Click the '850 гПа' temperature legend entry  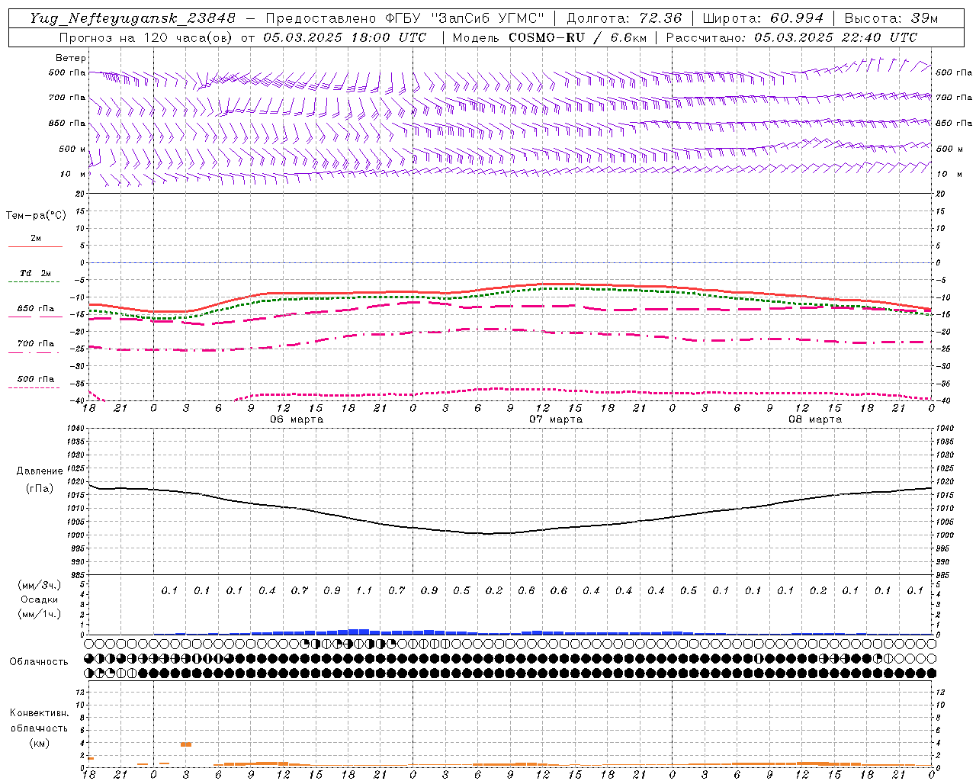pyautogui.click(x=35, y=309)
